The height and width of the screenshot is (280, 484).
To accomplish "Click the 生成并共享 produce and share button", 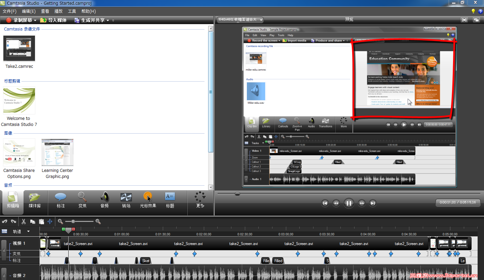I will click(89, 20).
